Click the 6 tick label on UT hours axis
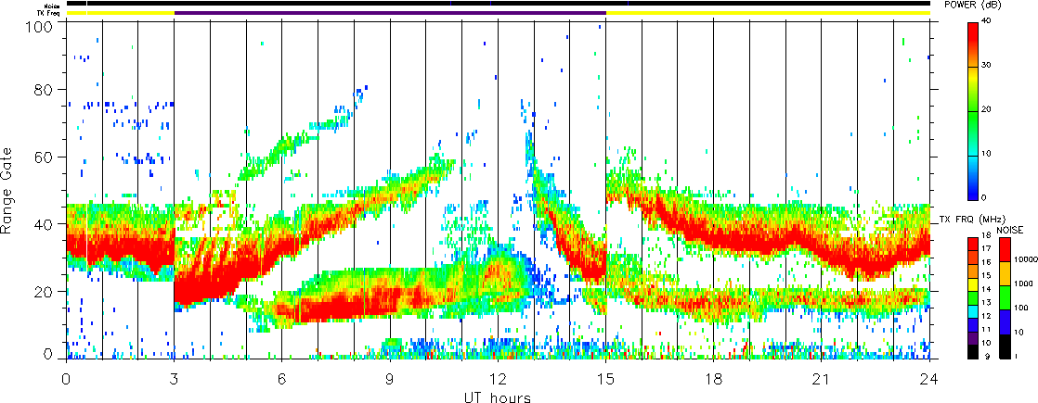The width and height of the screenshot is (1038, 403). click(x=282, y=379)
